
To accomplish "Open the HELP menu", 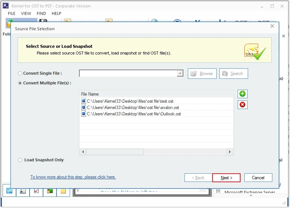I will pyautogui.click(x=56, y=13).
